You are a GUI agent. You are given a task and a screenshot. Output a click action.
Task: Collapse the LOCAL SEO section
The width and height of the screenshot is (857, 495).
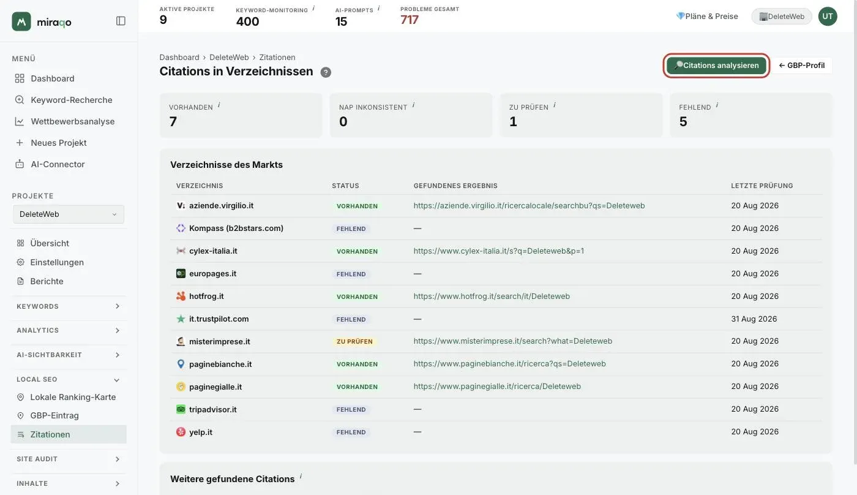pos(69,379)
